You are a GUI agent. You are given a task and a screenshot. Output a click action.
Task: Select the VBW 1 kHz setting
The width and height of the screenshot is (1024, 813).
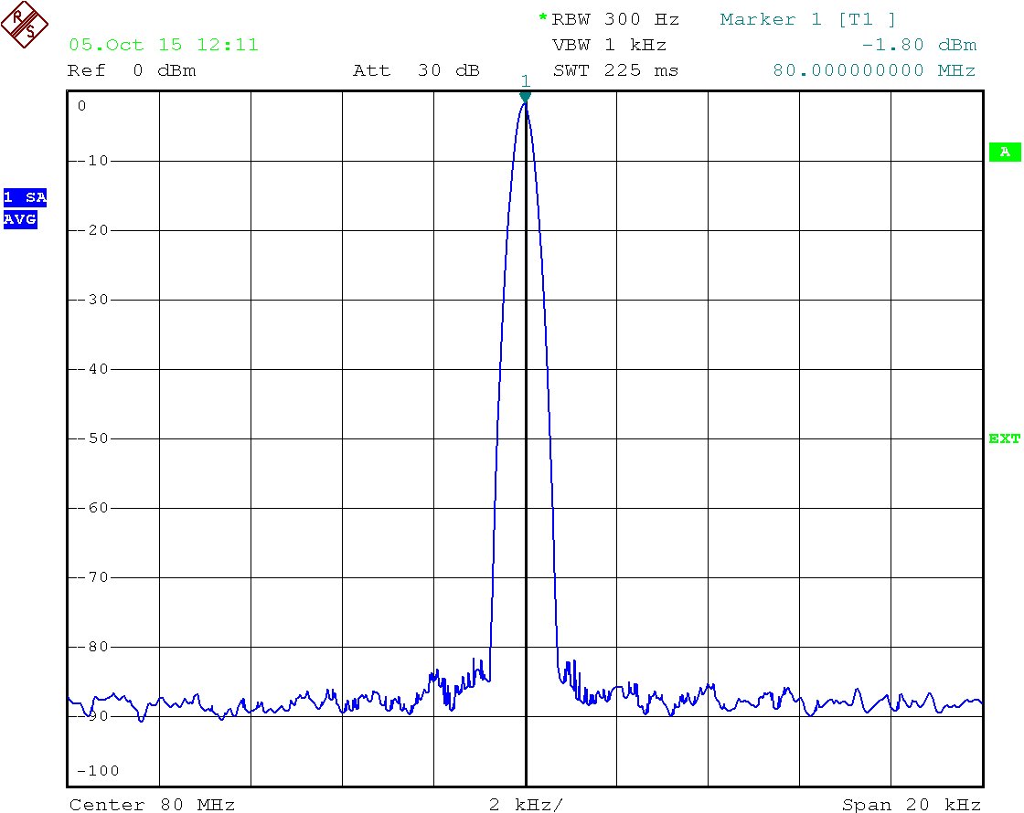[x=609, y=45]
